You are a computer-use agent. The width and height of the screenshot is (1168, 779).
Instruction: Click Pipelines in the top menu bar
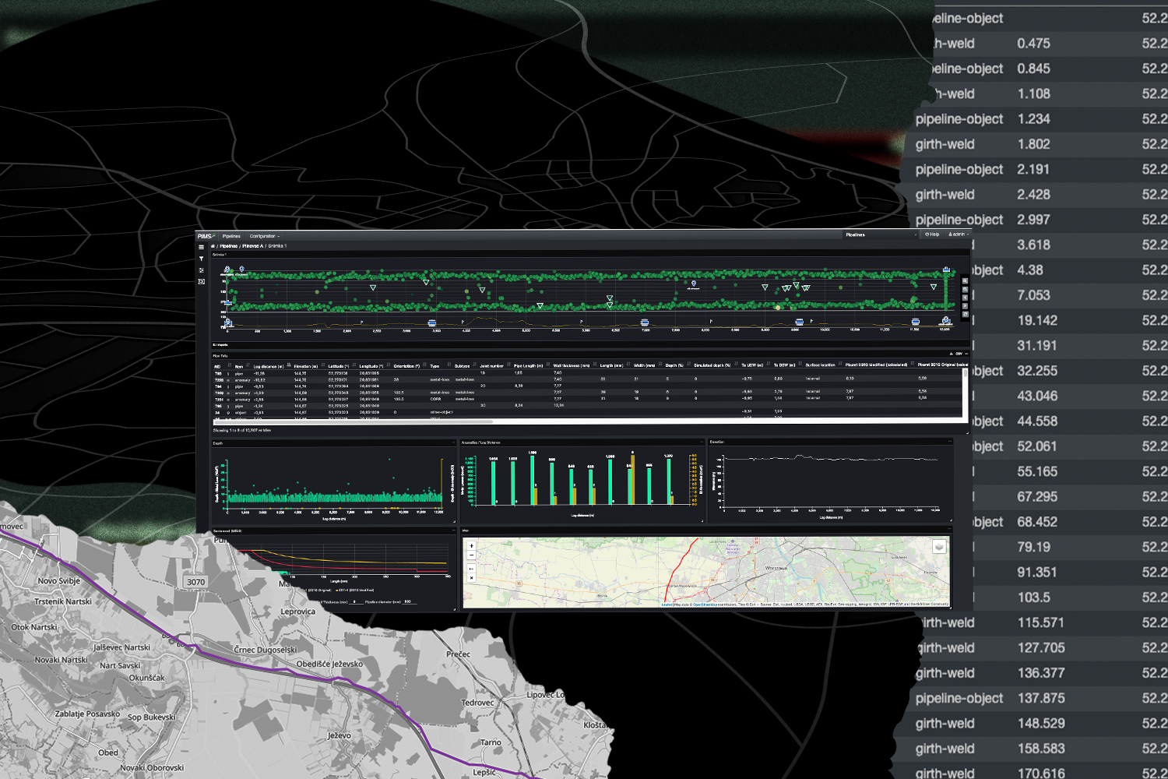coord(231,236)
